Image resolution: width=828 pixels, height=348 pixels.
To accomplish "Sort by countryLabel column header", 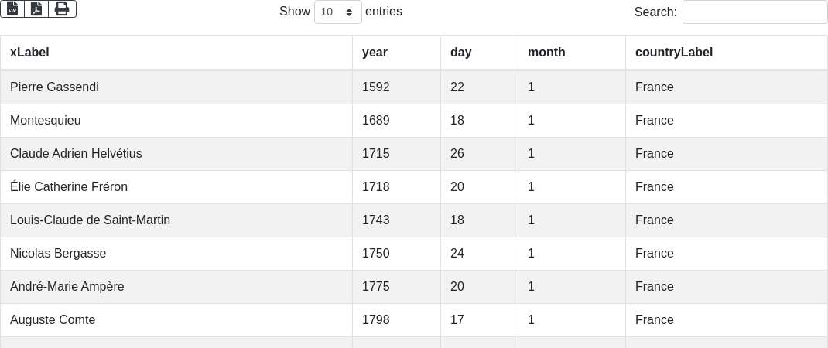I will coord(727,53).
